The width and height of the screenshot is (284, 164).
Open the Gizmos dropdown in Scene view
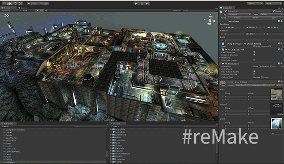tap(177, 11)
